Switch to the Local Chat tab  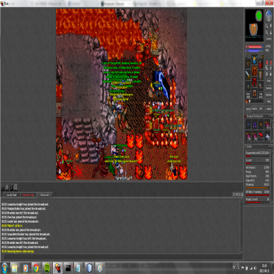tap(12, 195)
